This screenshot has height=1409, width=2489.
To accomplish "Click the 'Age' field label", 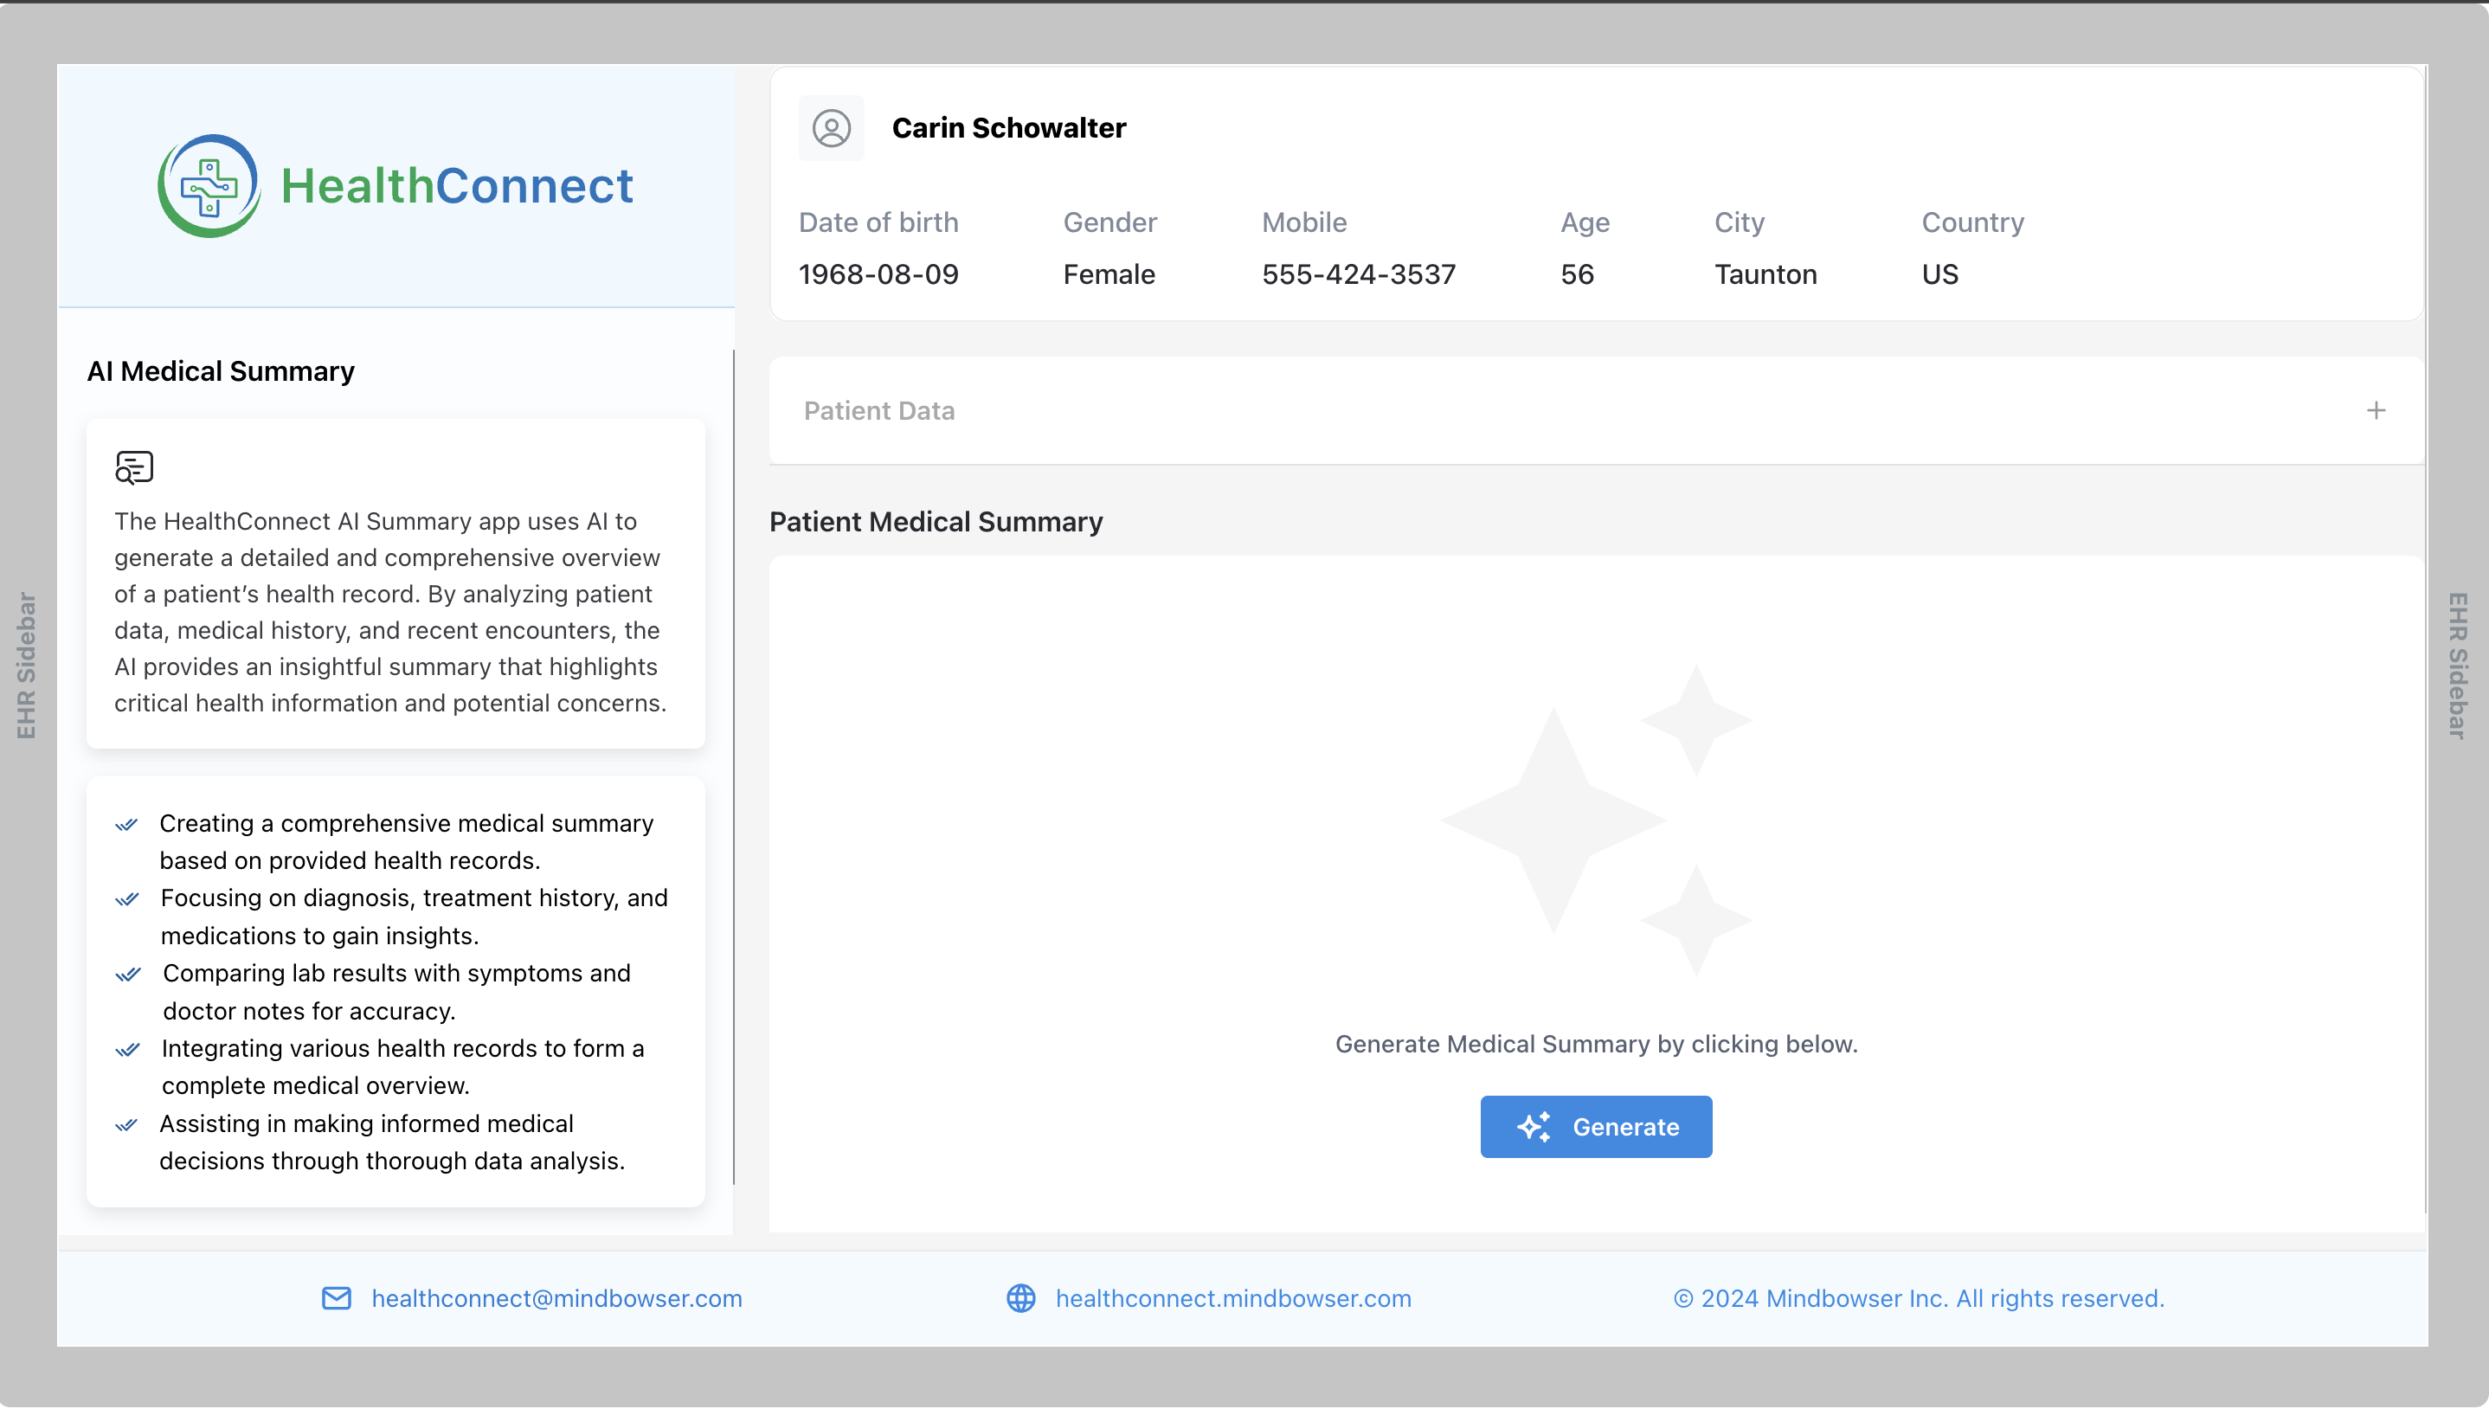I will 1585,222.
